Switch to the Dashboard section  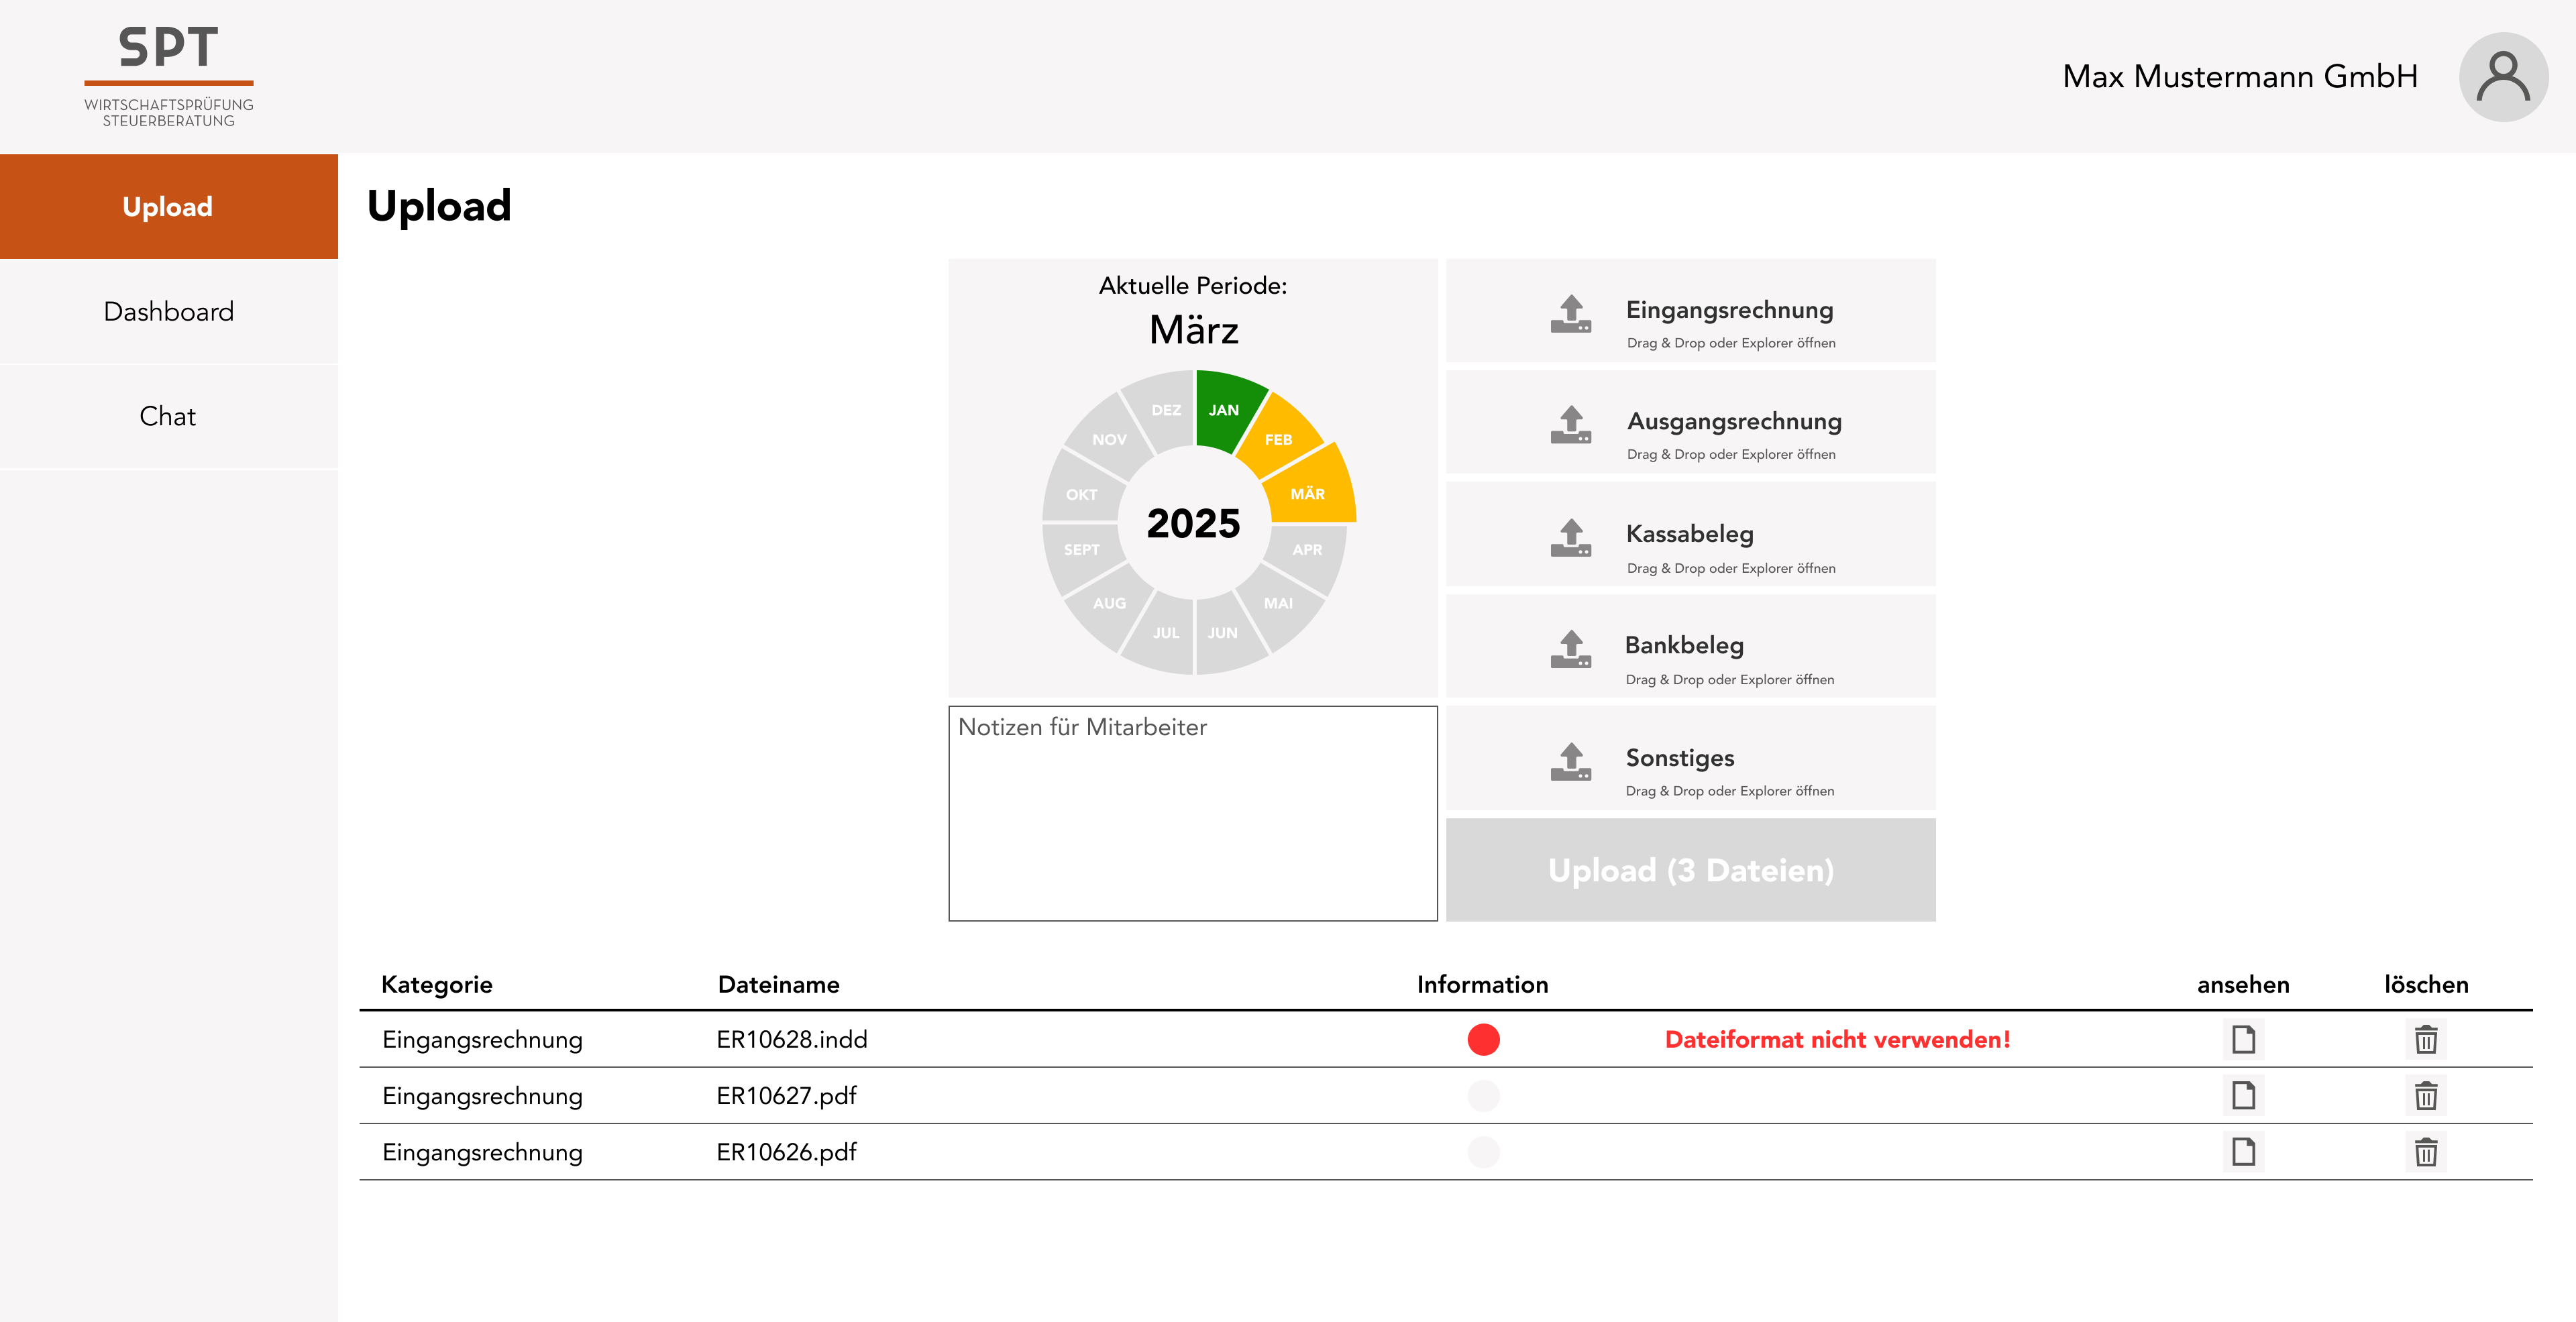[168, 311]
